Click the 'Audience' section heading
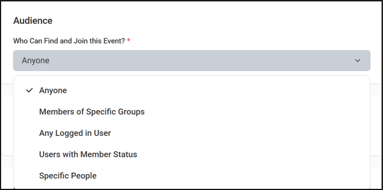The width and height of the screenshot is (383, 190). 33,21
